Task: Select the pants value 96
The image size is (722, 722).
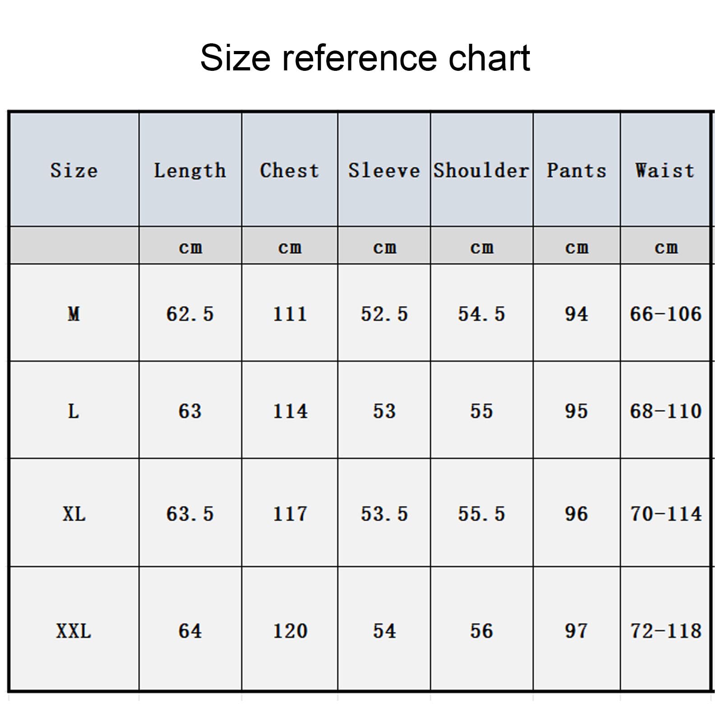Action: [576, 514]
